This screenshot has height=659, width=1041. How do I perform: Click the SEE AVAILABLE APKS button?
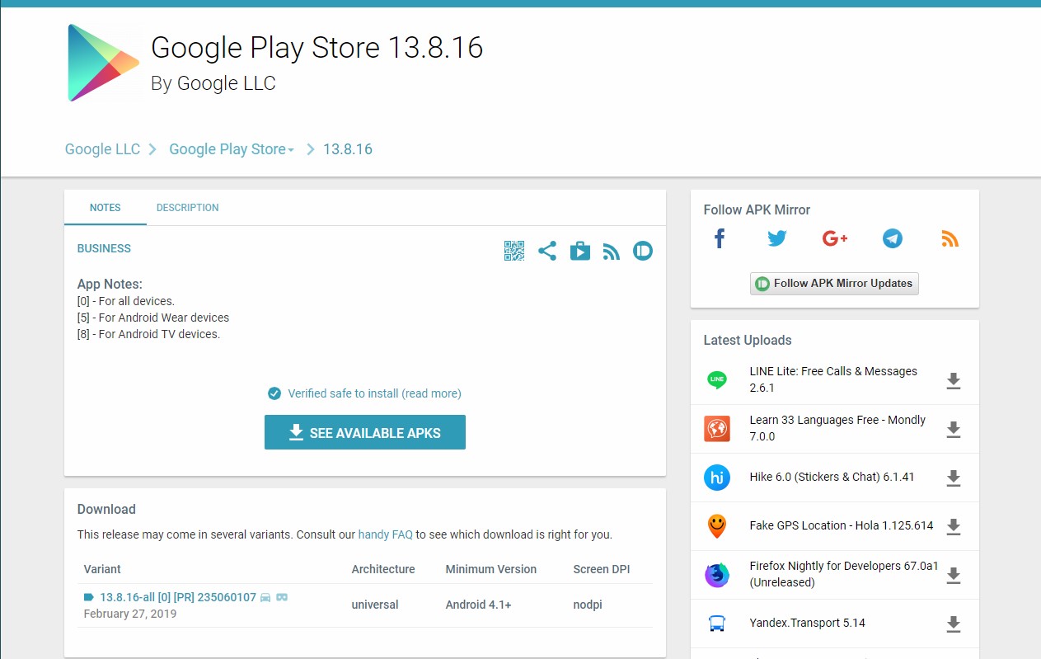pyautogui.click(x=365, y=432)
